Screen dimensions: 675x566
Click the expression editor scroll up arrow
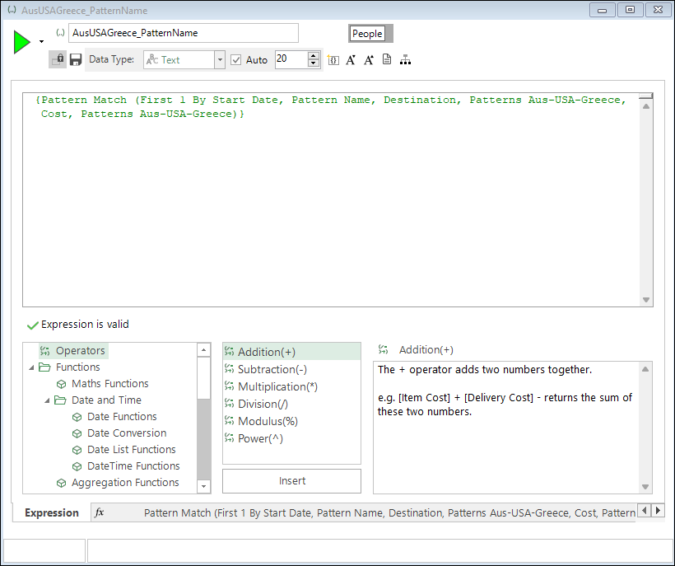pyautogui.click(x=646, y=106)
